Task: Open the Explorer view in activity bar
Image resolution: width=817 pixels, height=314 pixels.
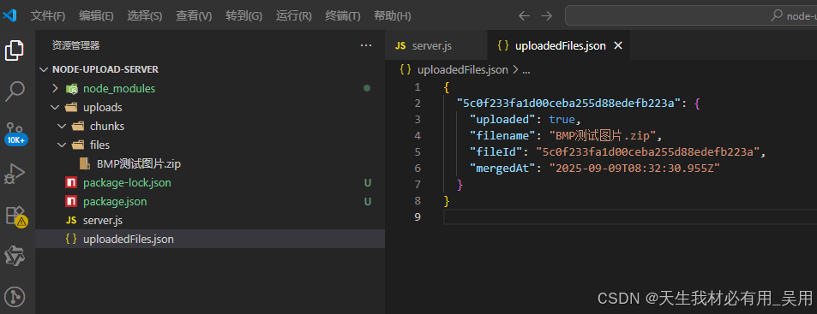Action: [15, 50]
